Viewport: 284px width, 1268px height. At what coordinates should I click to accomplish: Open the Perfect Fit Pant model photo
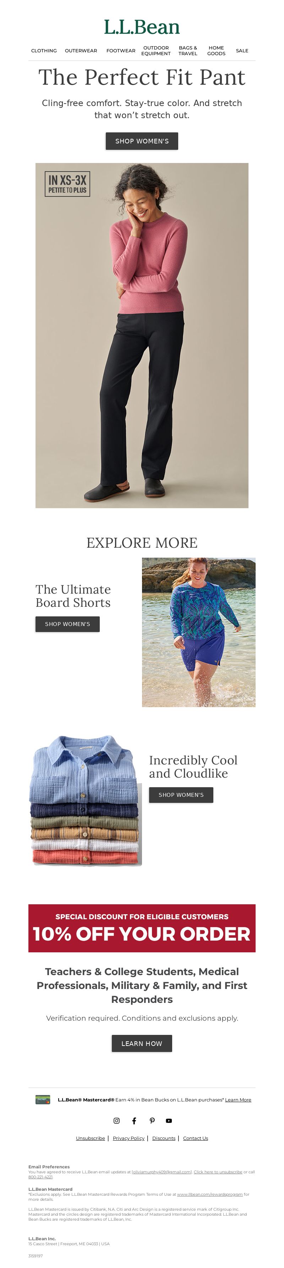142,335
